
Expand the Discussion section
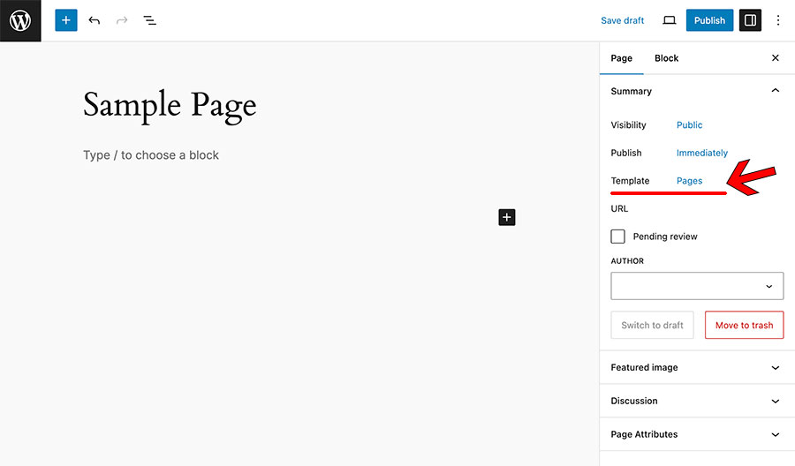coord(697,401)
